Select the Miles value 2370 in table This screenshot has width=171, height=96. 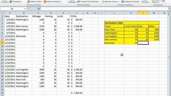[x=154, y=40]
